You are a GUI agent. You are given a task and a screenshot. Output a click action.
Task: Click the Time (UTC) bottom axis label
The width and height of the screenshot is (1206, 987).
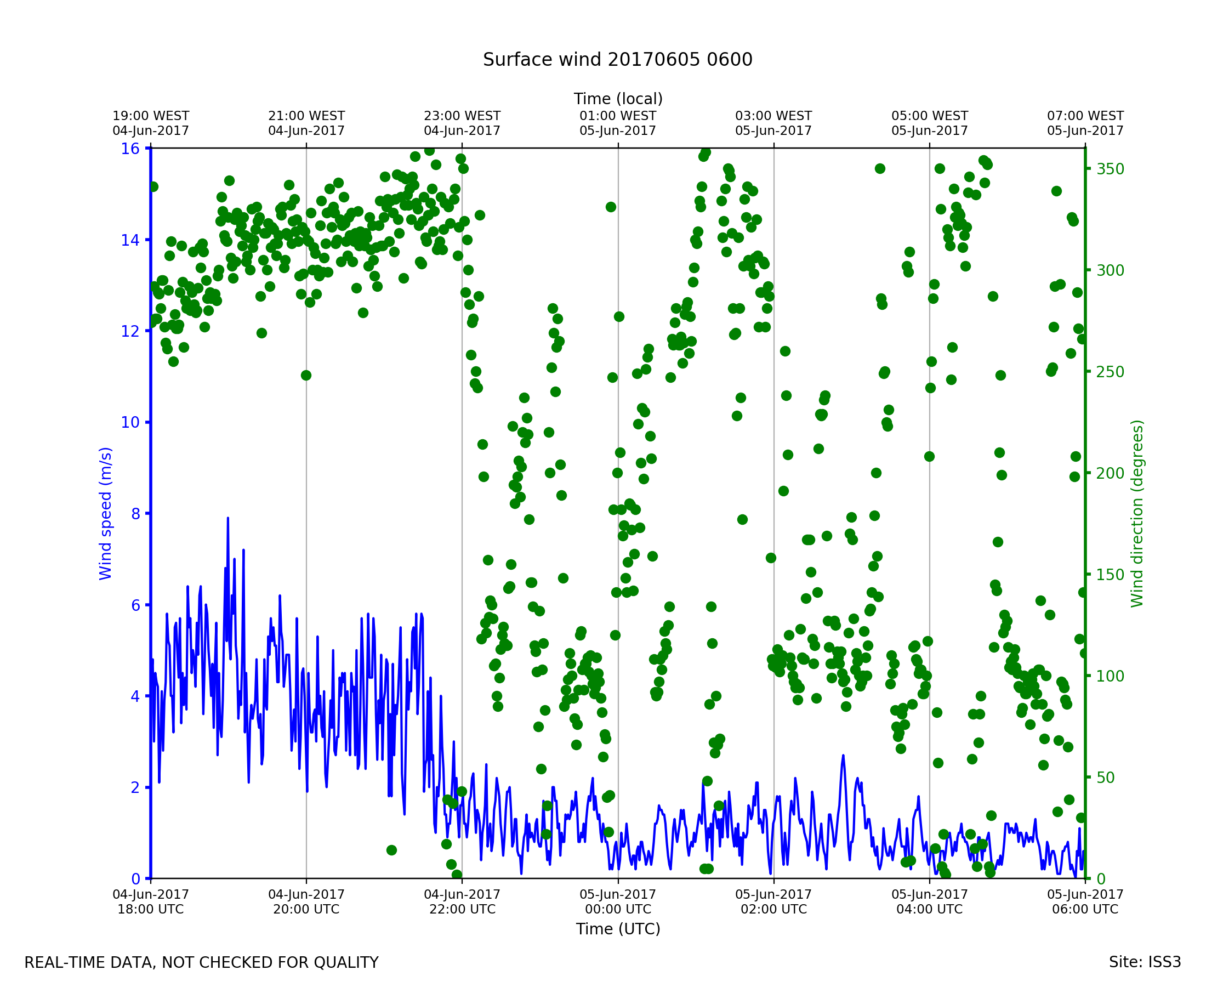point(618,929)
